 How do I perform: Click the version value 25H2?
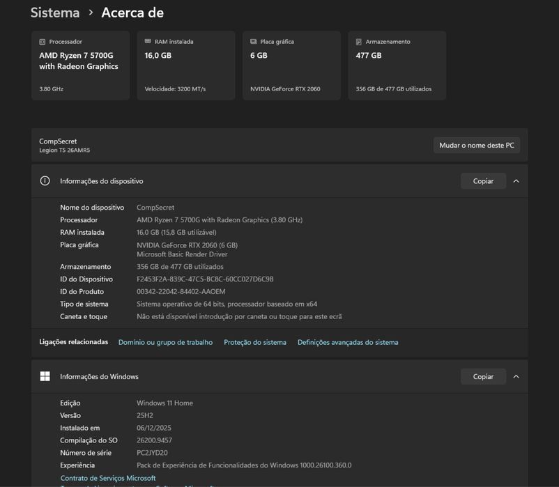pyautogui.click(x=145, y=415)
